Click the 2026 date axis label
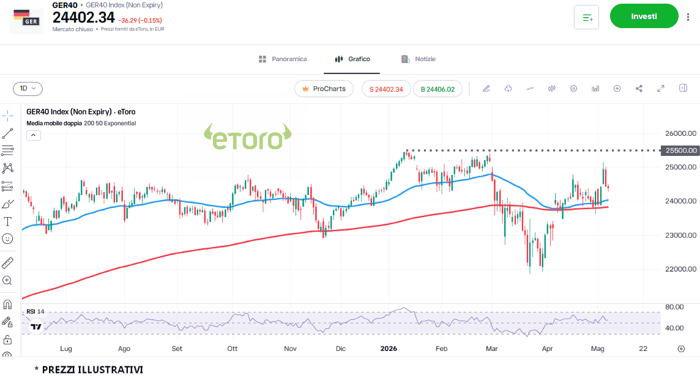Viewport: 700px width, 376px height. pos(389,348)
